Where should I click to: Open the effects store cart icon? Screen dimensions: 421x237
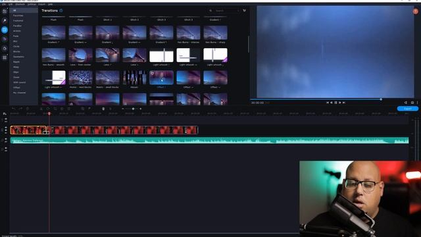(244, 11)
